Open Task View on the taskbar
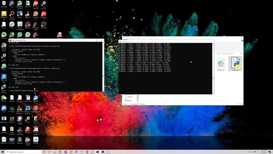Viewport: 273px width, 154px height. (x=49, y=152)
